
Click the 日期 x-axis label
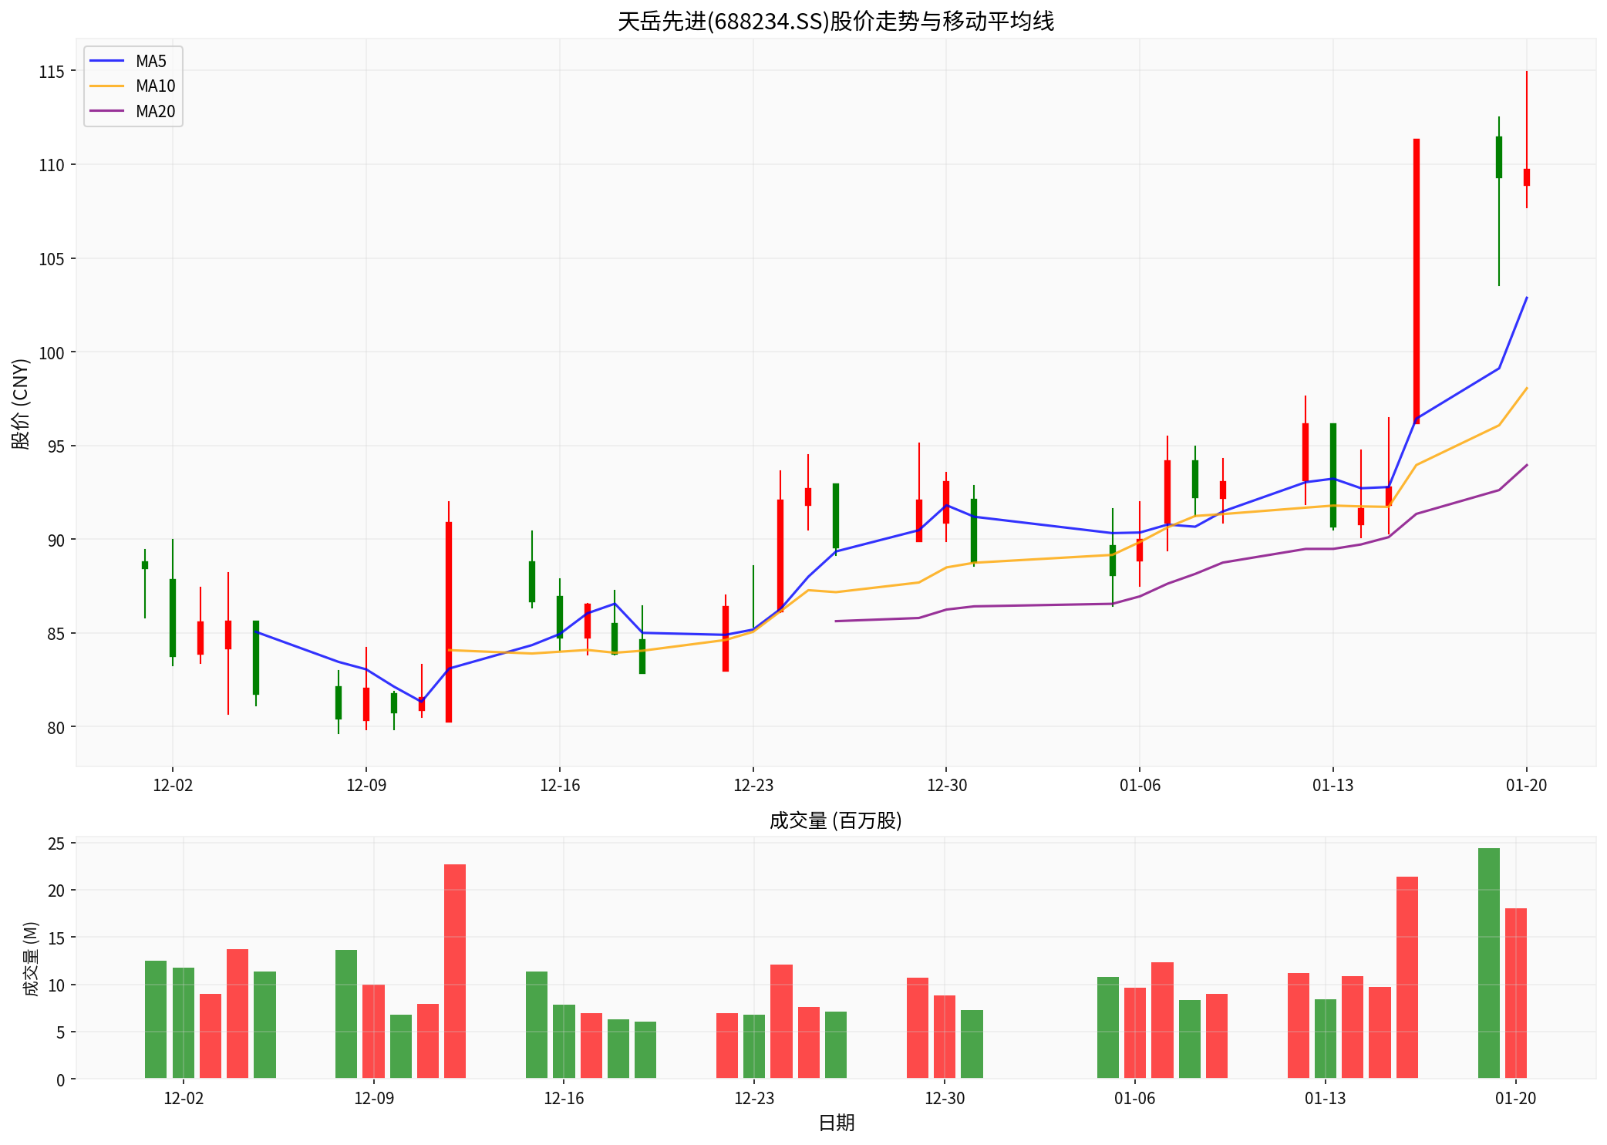click(x=836, y=1123)
